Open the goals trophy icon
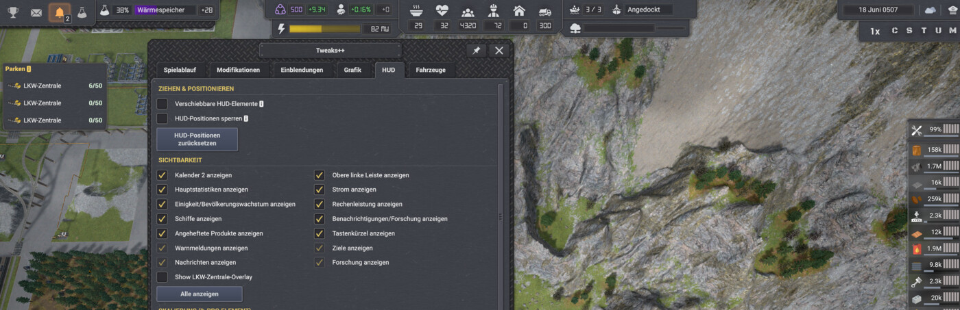Viewport: 960px width, 310px height. [13, 12]
